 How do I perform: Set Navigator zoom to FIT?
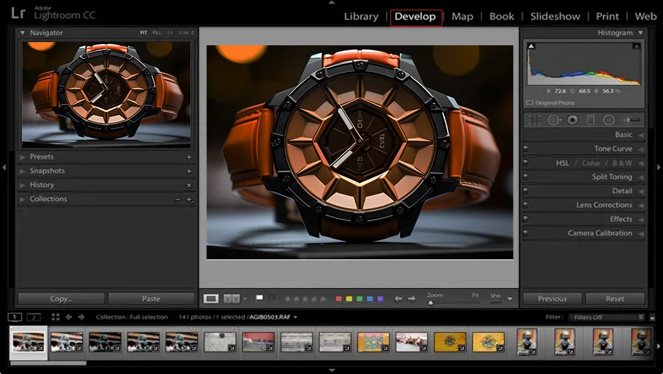click(x=144, y=32)
